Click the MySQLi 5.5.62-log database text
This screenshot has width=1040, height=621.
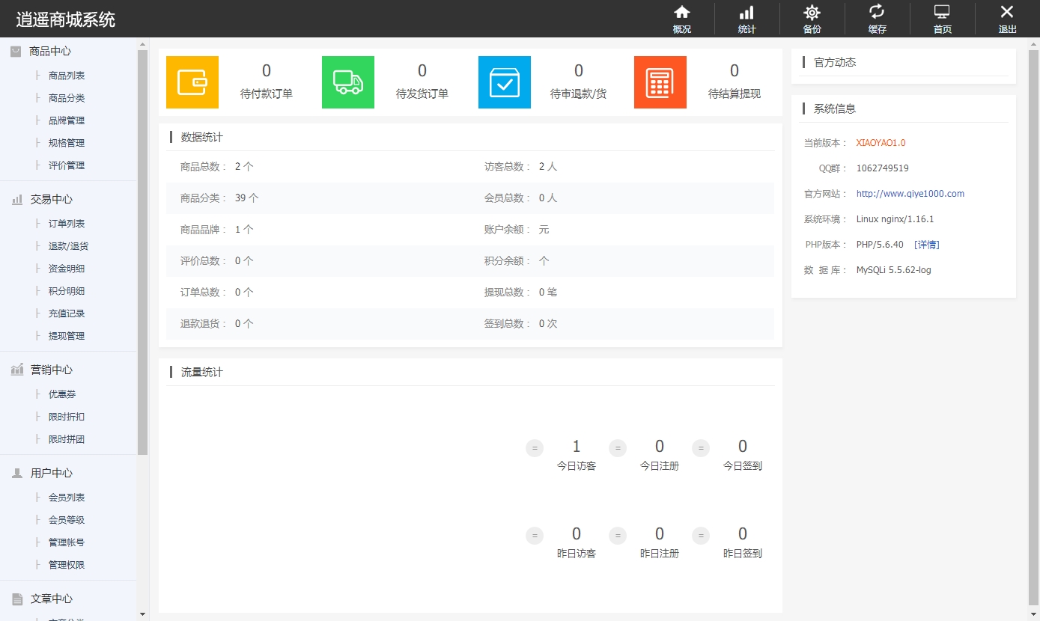tap(894, 270)
